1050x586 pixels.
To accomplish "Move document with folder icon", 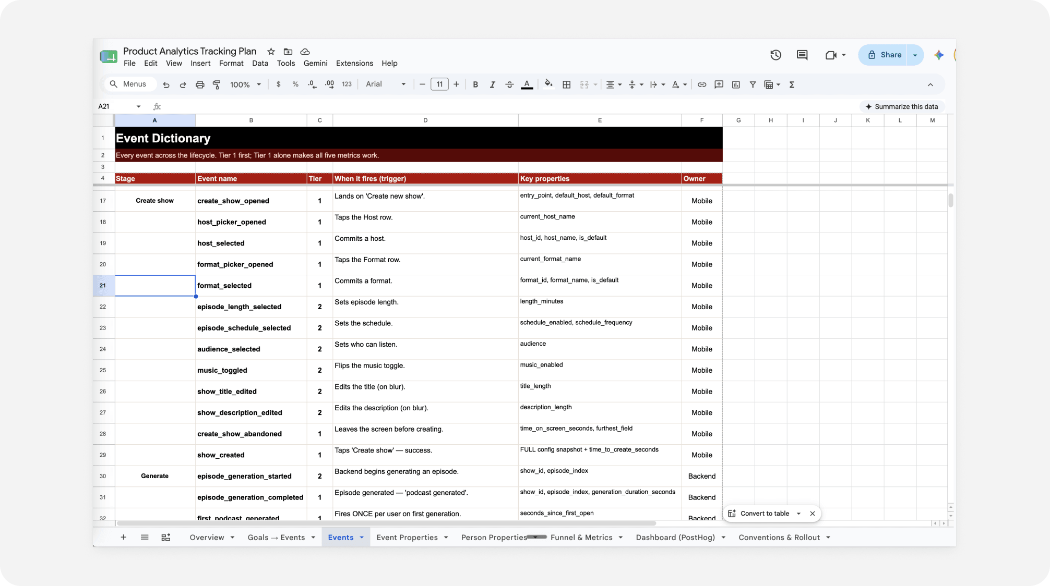I will tap(288, 51).
